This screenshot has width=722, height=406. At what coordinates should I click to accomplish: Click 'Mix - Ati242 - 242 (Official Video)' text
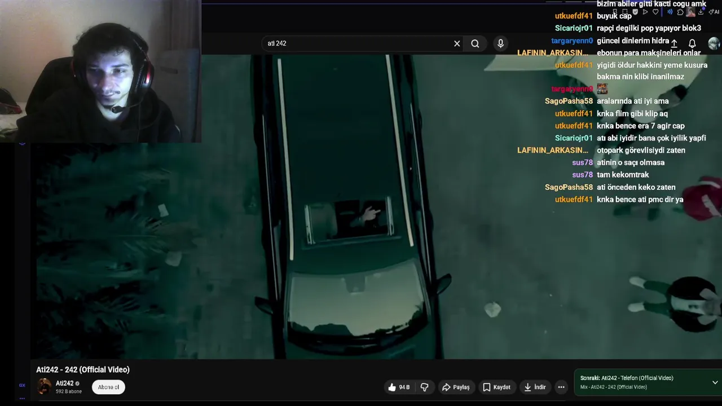[x=614, y=387]
